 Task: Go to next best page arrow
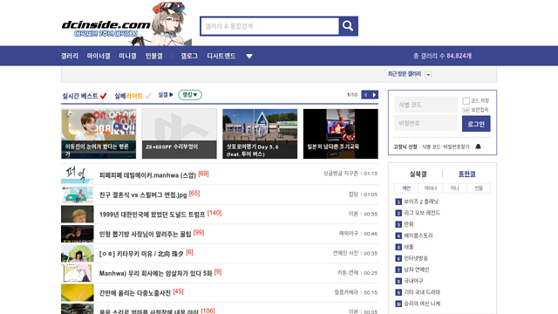click(374, 95)
